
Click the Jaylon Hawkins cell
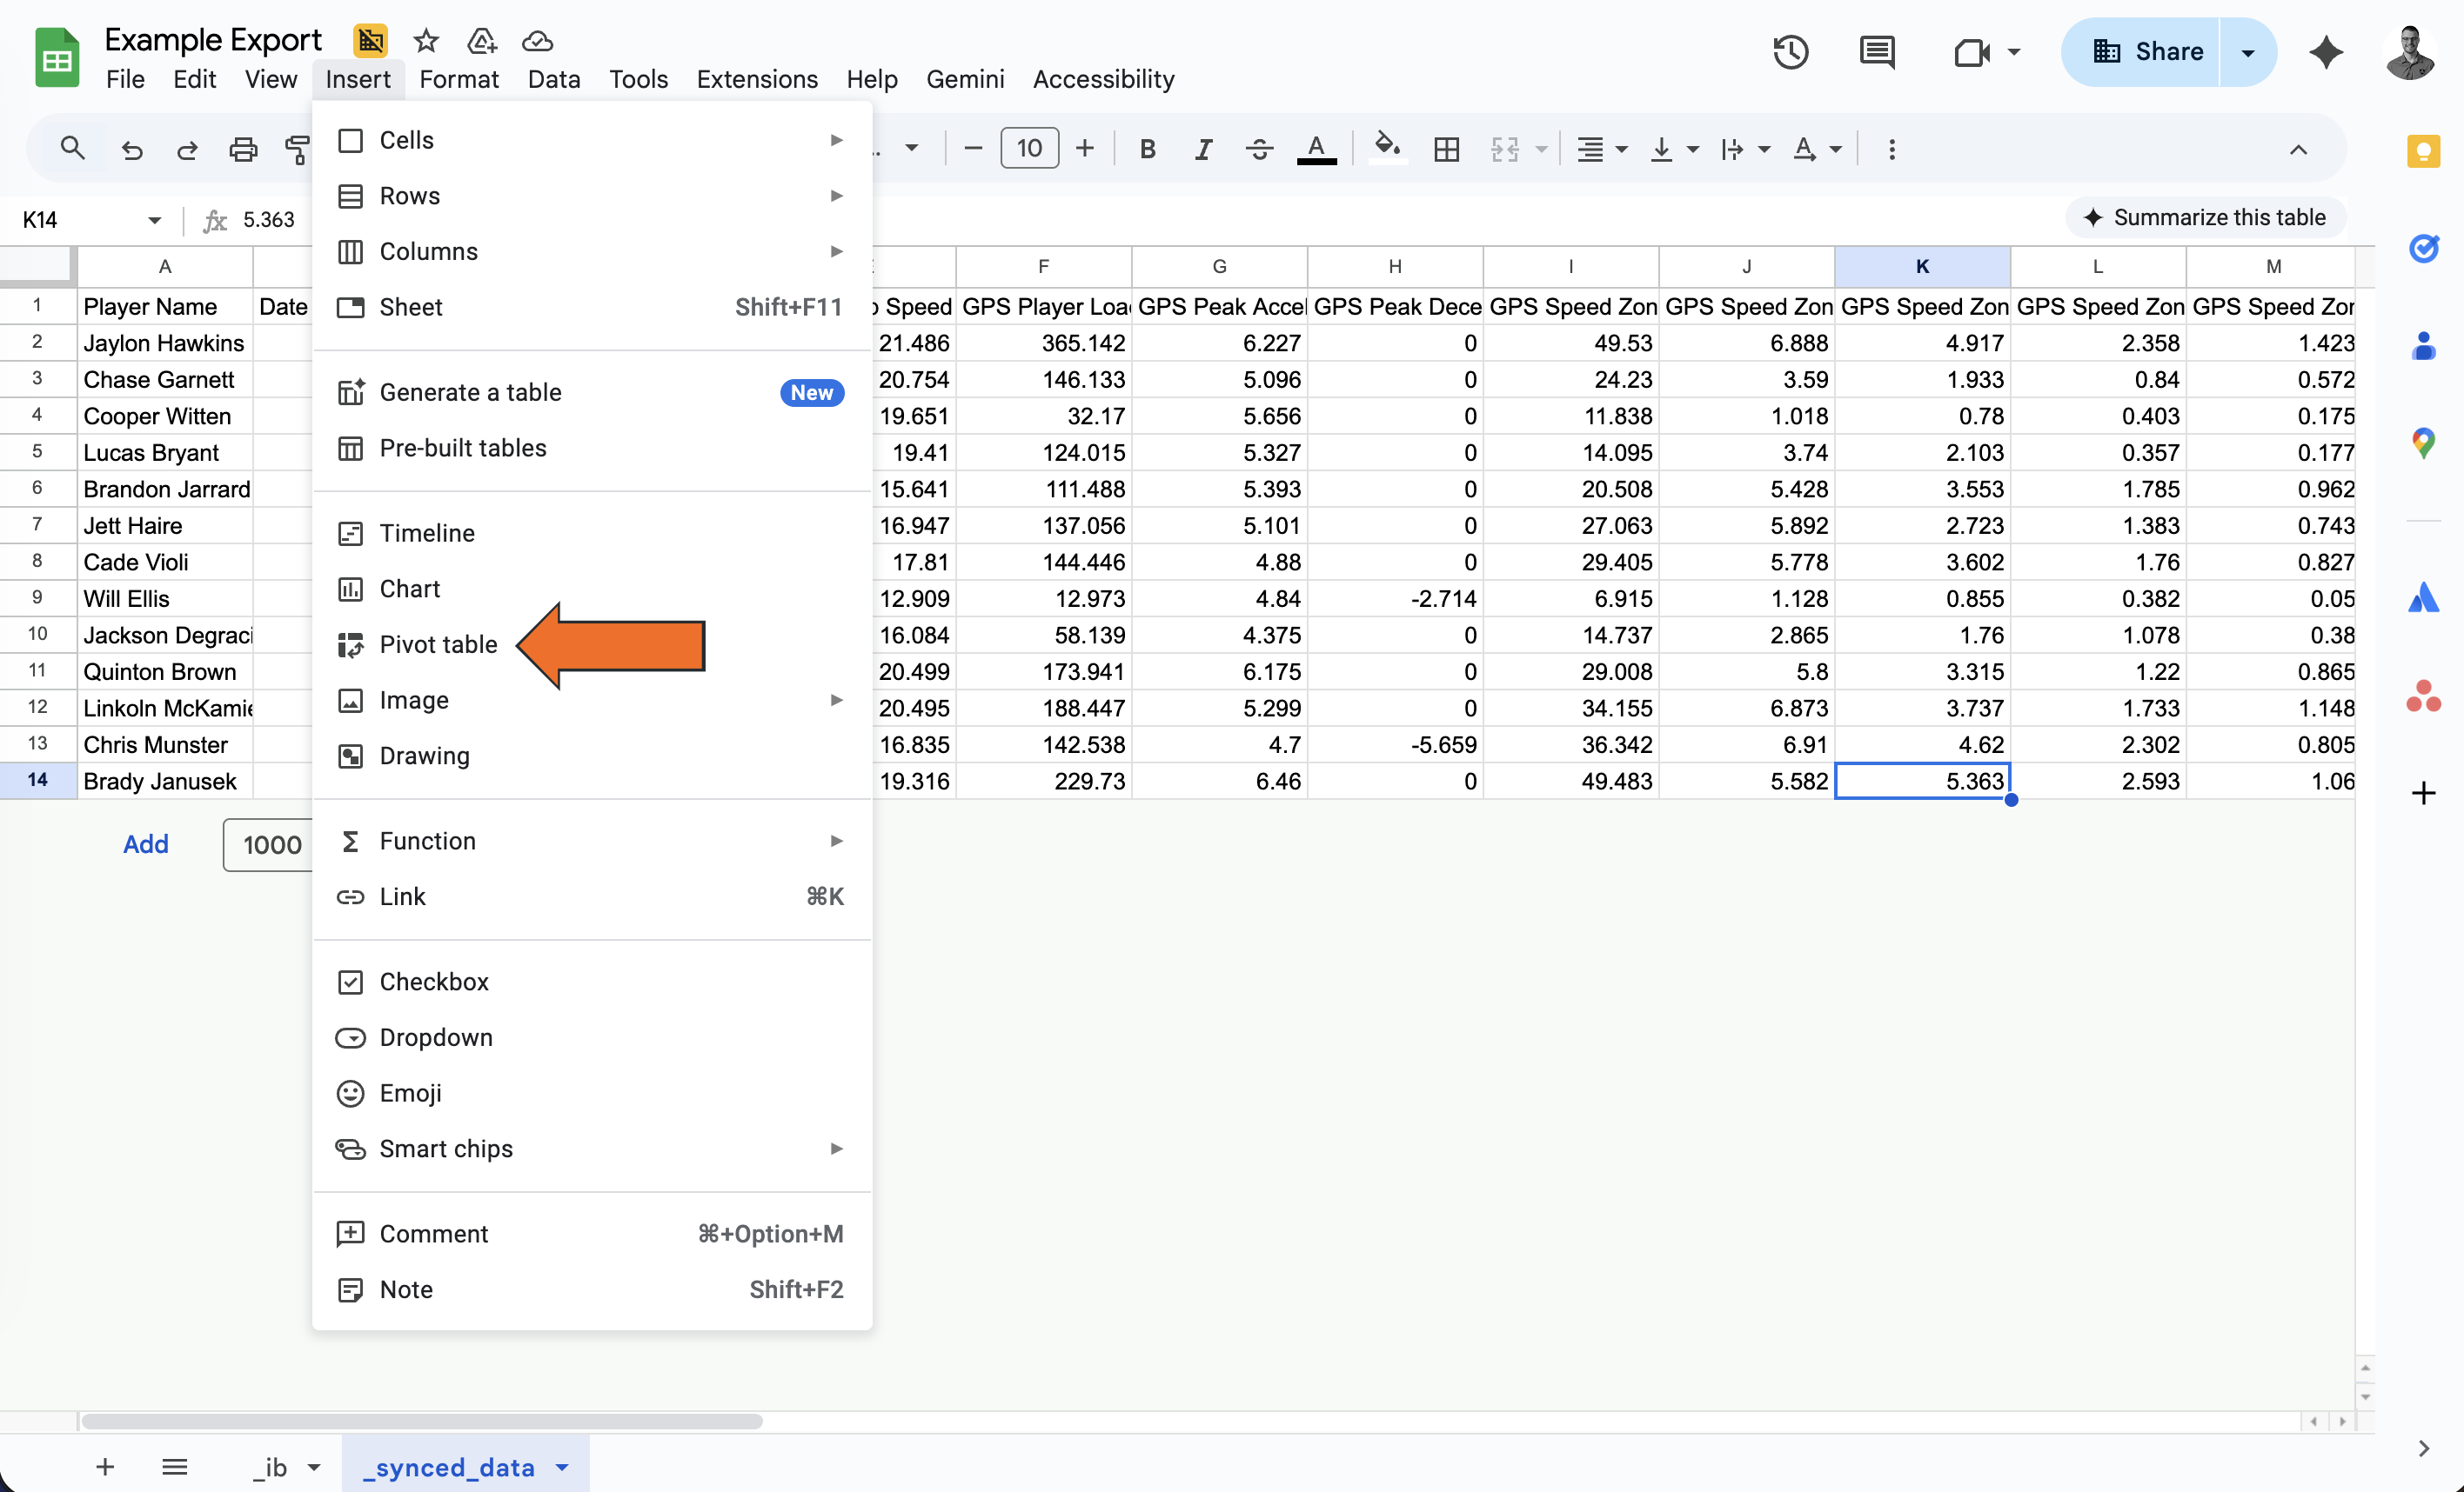click(x=165, y=343)
